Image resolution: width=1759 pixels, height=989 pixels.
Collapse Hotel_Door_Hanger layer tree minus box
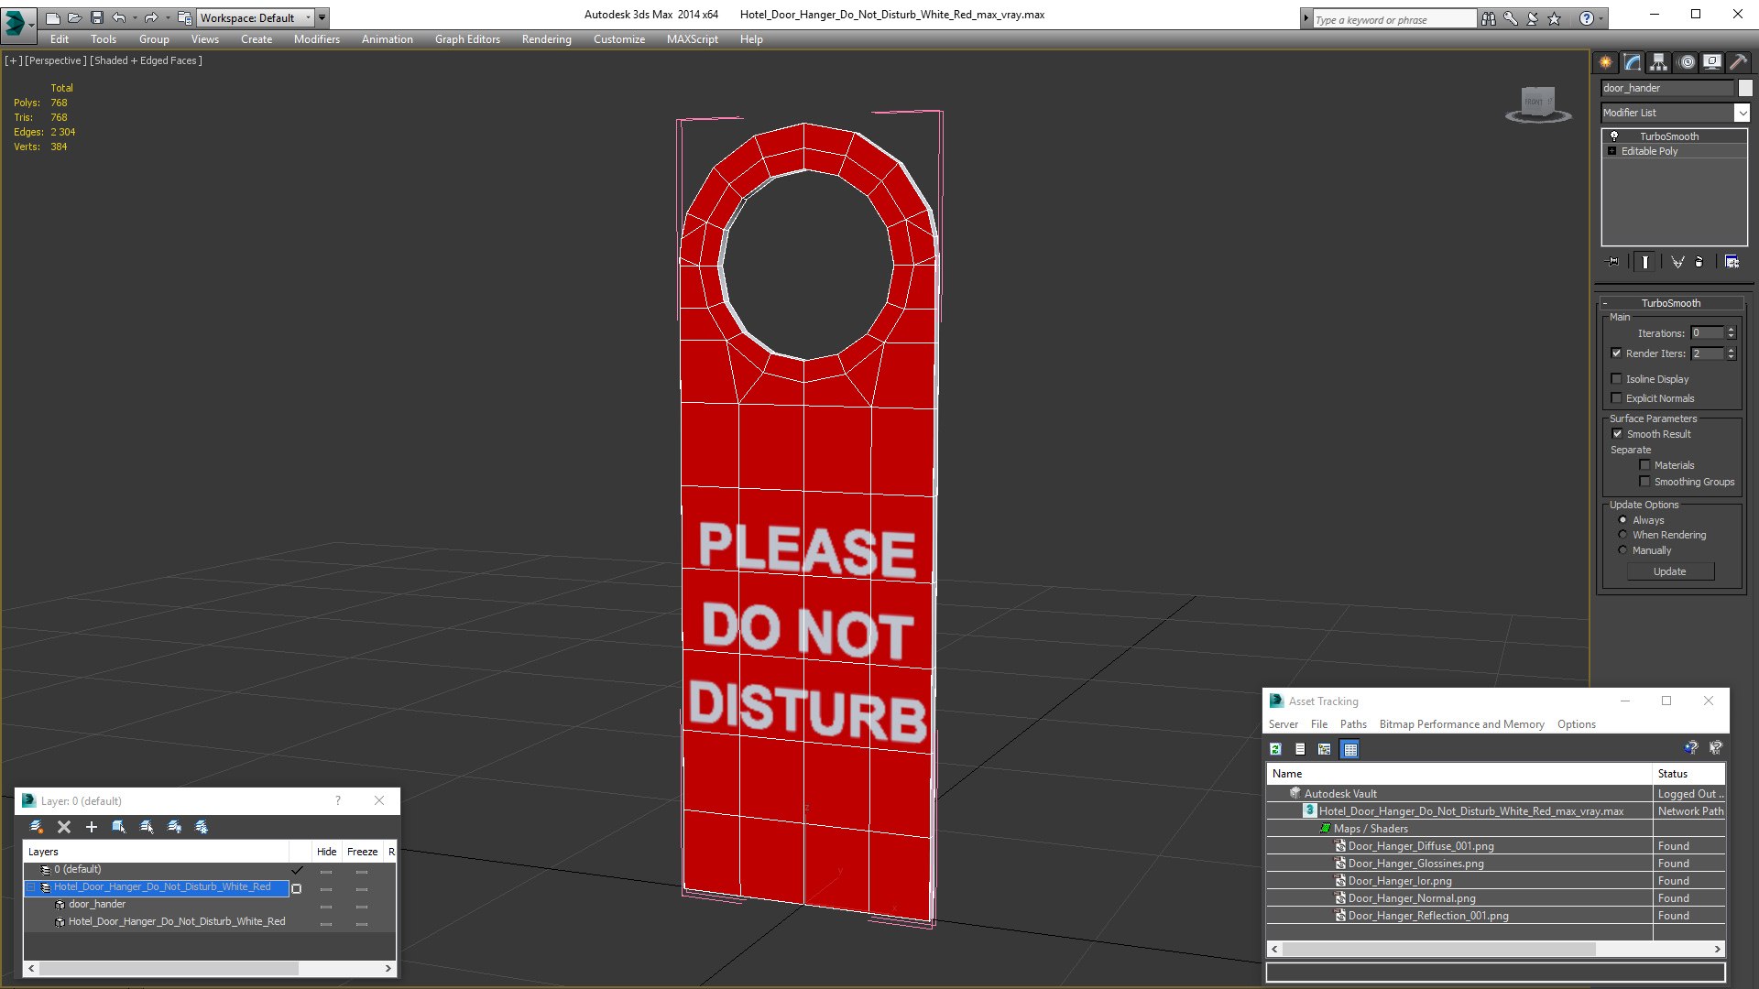tap(30, 887)
